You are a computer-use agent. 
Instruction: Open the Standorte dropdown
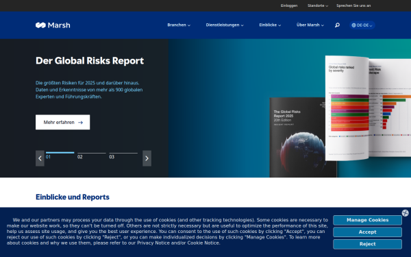click(x=318, y=5)
